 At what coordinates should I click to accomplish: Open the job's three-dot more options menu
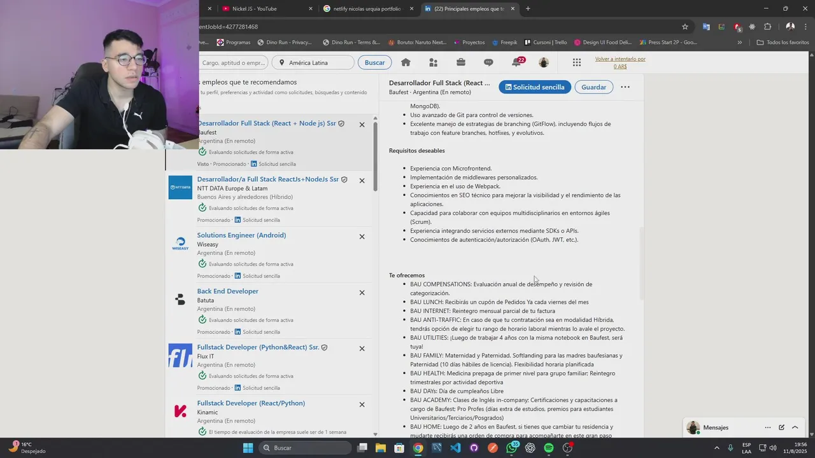point(625,87)
